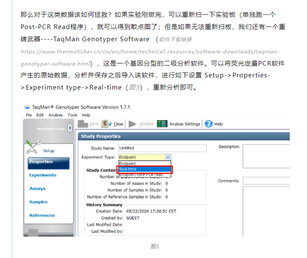Expand the Experiment Type dropdown

tap(167, 157)
